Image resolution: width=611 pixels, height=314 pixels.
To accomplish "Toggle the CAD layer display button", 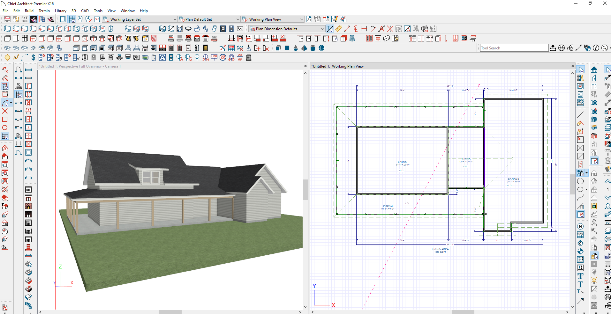I will (97, 19).
